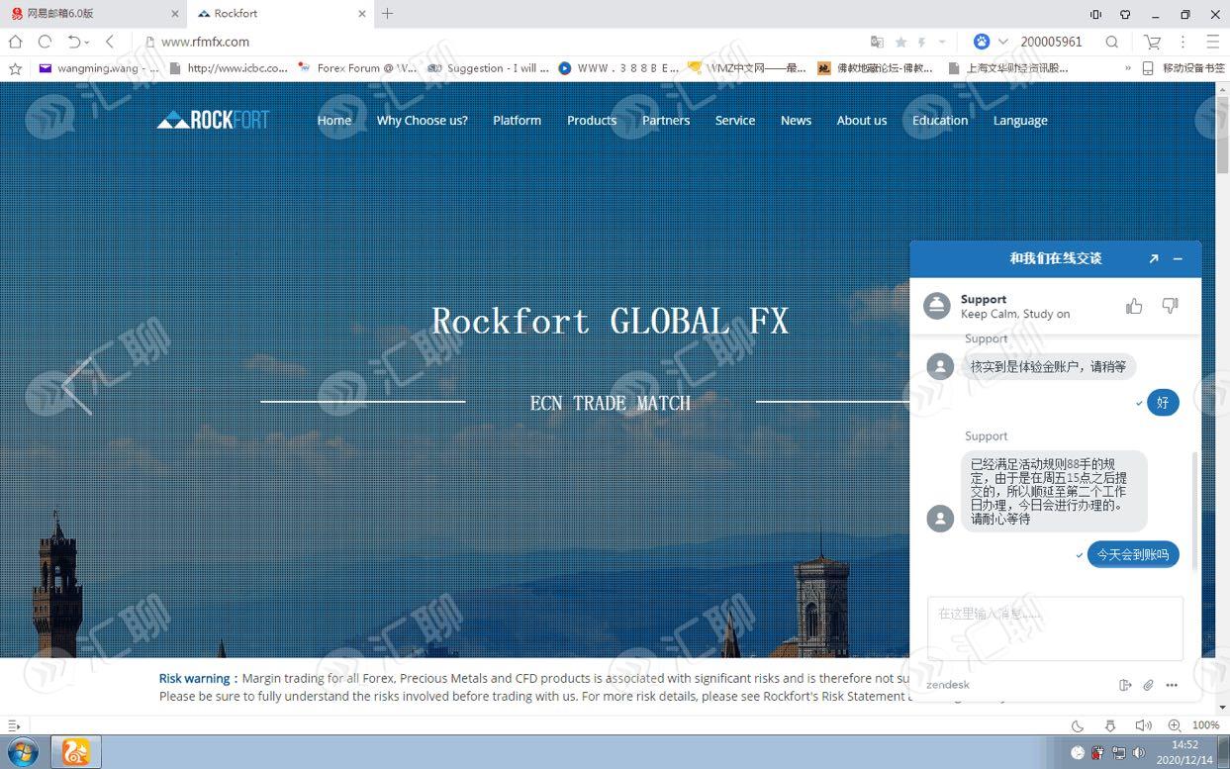The height and width of the screenshot is (769, 1230).
Task: Reload the page with the refresh icon
Action: point(45,42)
